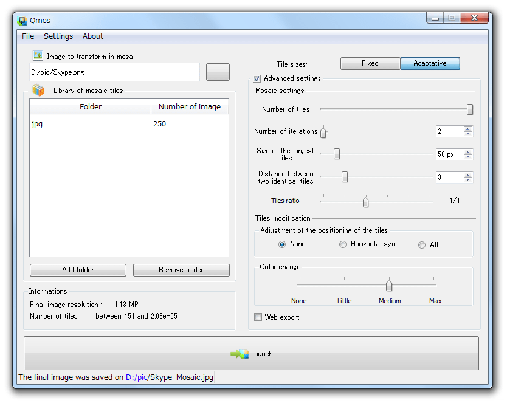Open the D:/pic saved location link
This screenshot has width=507, height=403.
136,377
